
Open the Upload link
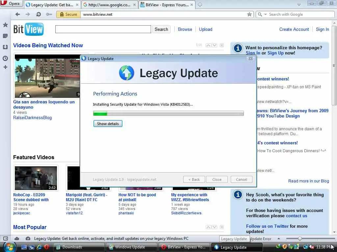click(x=205, y=29)
